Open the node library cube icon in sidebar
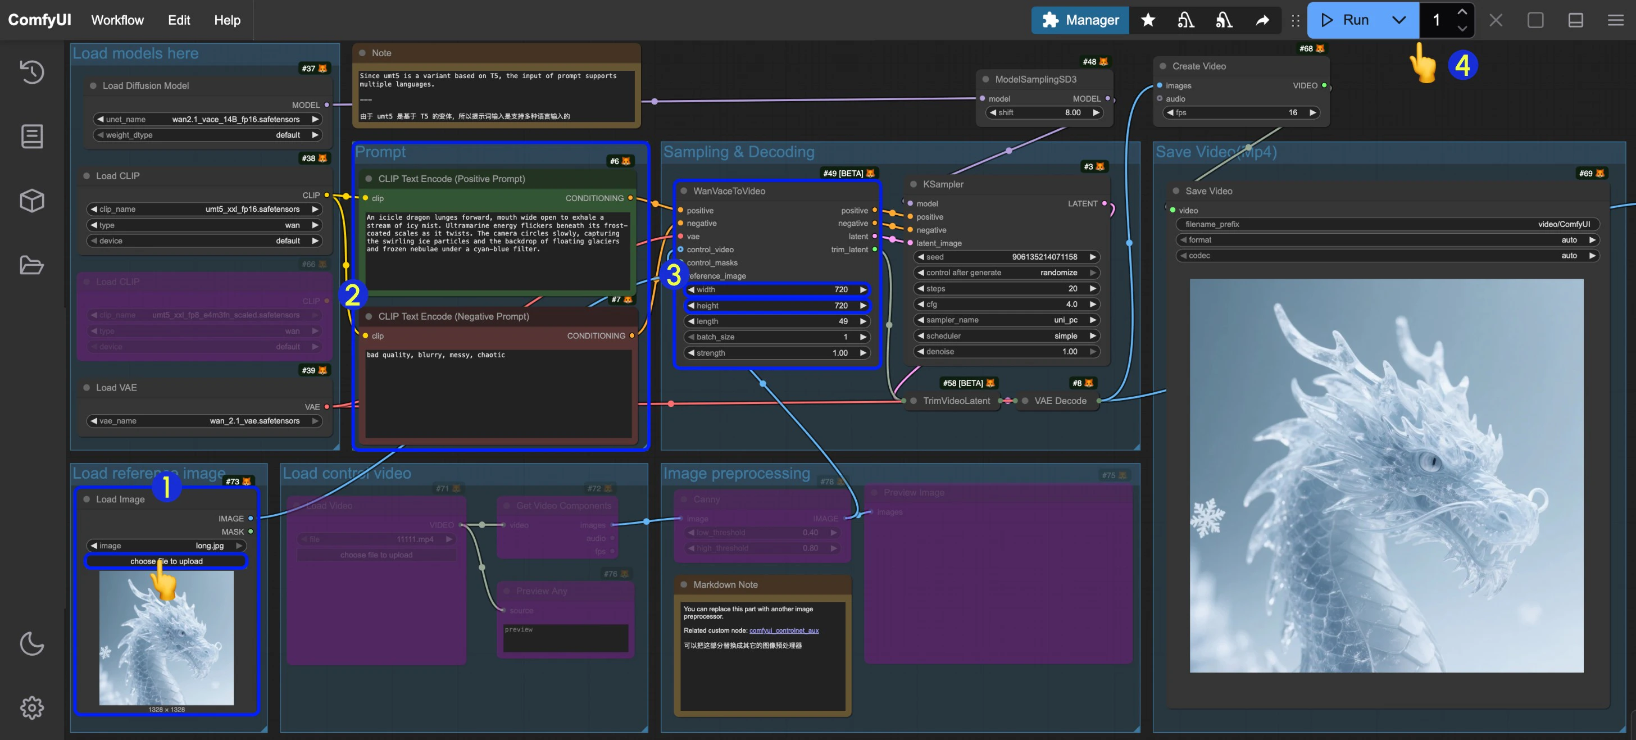1636x740 pixels. [31, 201]
